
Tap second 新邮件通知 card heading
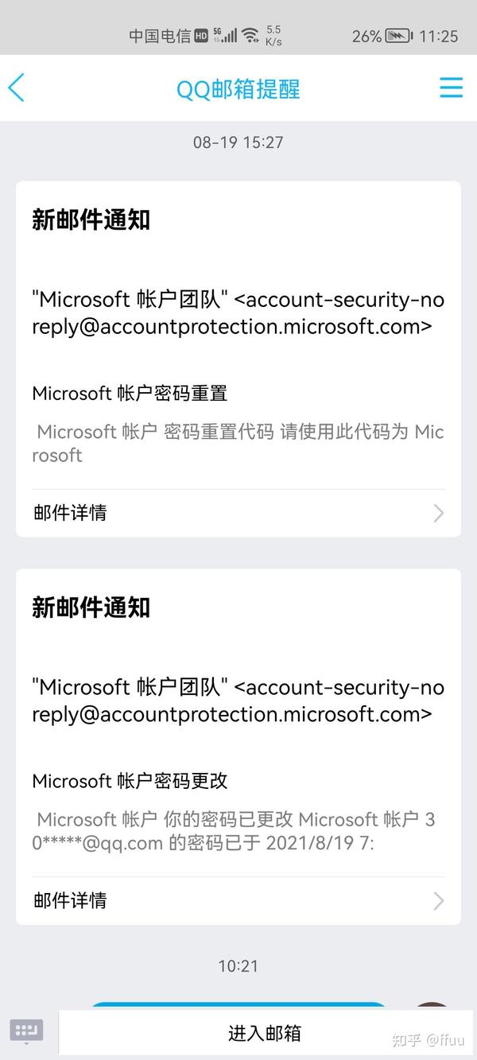pyautogui.click(x=91, y=608)
